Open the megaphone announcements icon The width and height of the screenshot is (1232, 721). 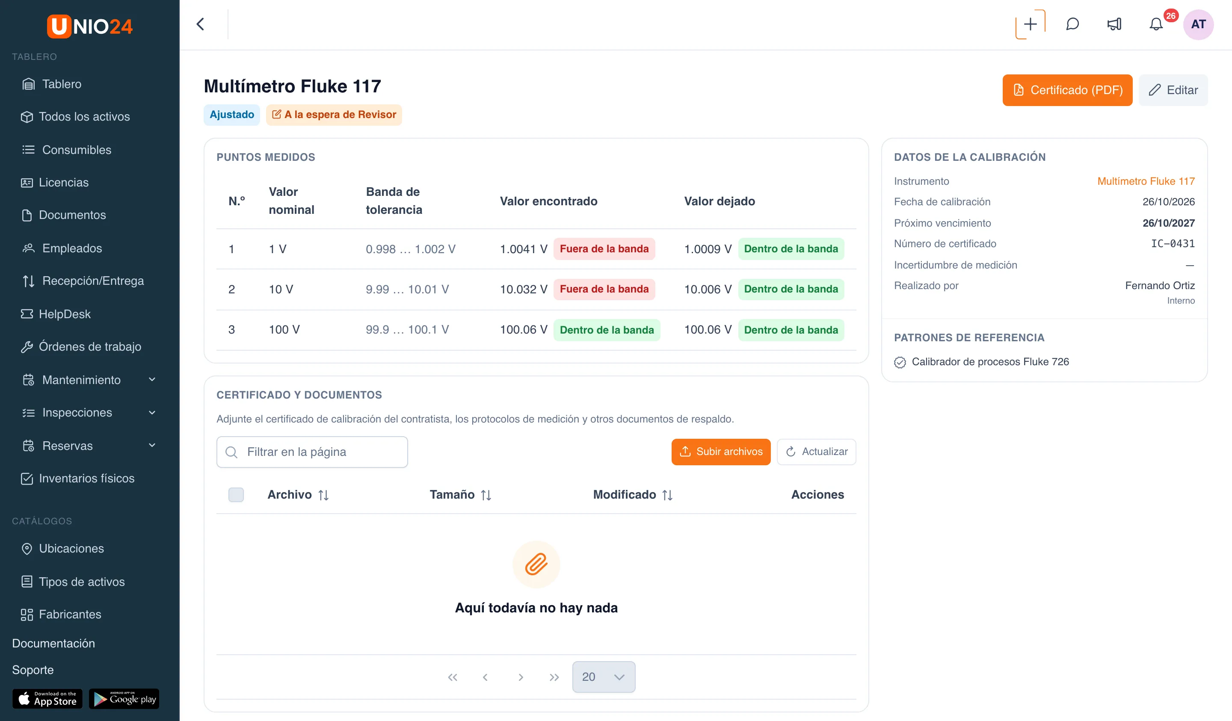tap(1114, 24)
